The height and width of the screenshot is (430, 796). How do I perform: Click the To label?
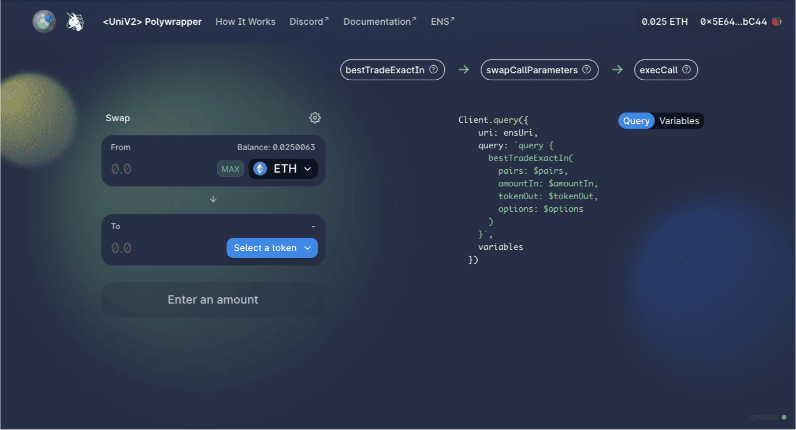(x=116, y=226)
